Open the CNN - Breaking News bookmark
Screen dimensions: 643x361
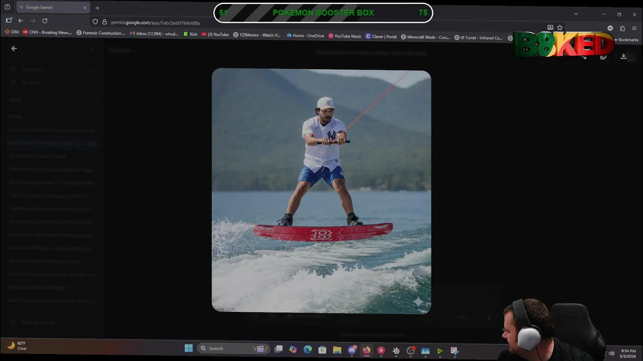pyautogui.click(x=47, y=32)
